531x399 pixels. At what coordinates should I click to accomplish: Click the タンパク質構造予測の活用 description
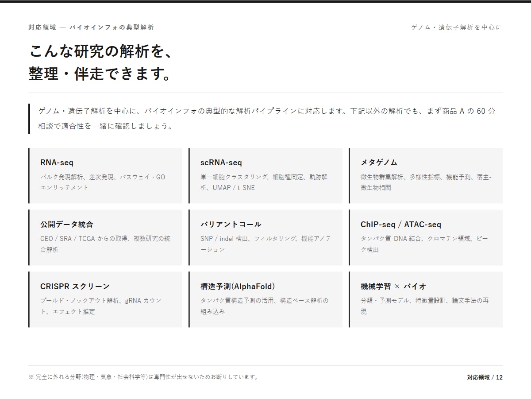(265, 306)
